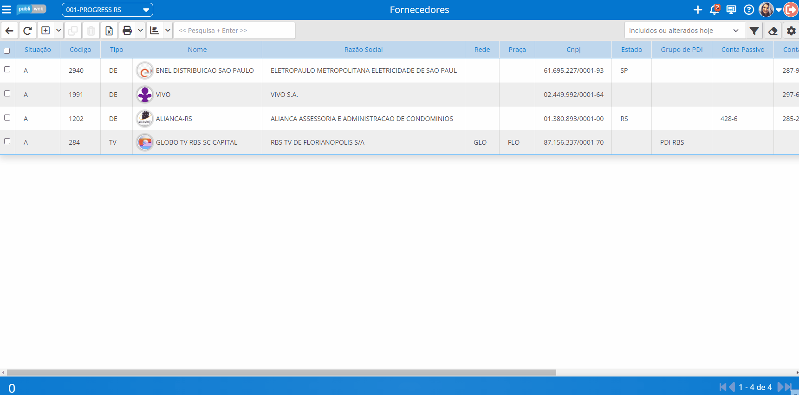Open the monitor dashboard icon
799x395 pixels.
tap(731, 10)
